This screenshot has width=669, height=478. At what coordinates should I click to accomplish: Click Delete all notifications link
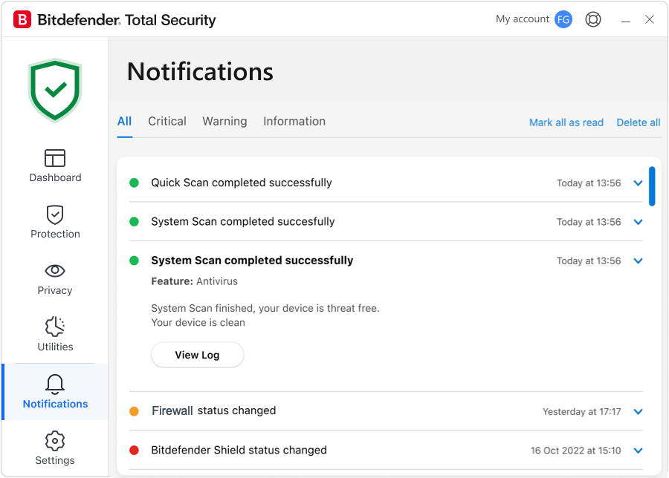point(639,122)
